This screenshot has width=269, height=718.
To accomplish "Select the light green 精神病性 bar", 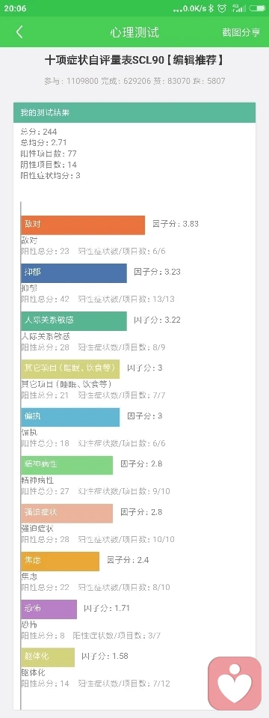I will [67, 465].
